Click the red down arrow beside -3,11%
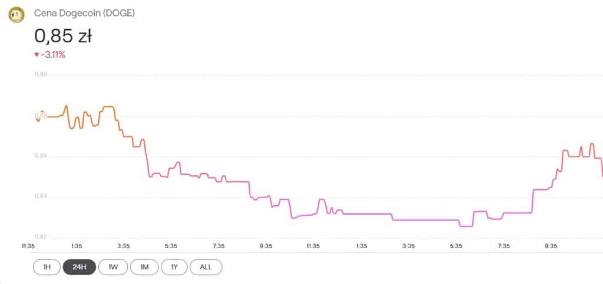 [x=37, y=55]
